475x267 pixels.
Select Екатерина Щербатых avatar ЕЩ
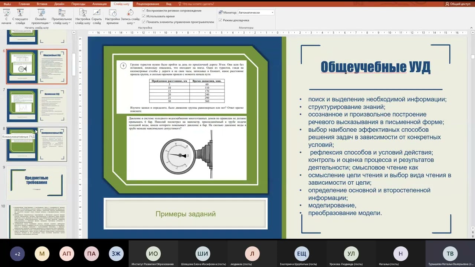tap(302, 254)
